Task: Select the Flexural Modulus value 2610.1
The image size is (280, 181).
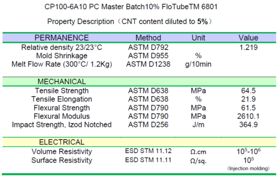Action: tap(248, 116)
